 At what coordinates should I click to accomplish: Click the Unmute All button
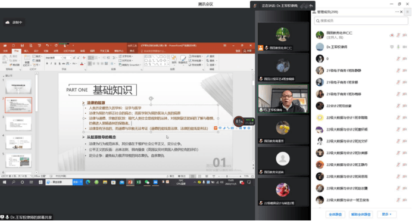point(361,214)
